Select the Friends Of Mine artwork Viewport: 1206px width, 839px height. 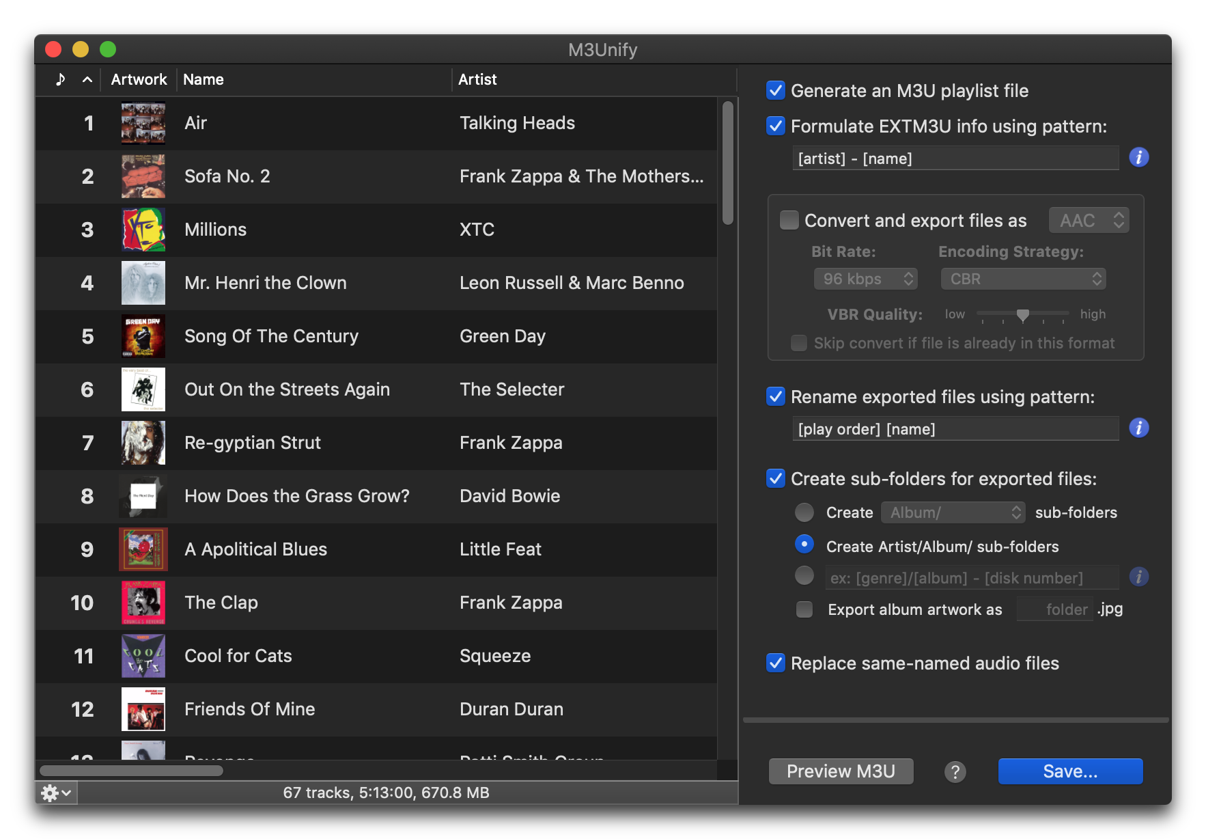click(x=143, y=709)
